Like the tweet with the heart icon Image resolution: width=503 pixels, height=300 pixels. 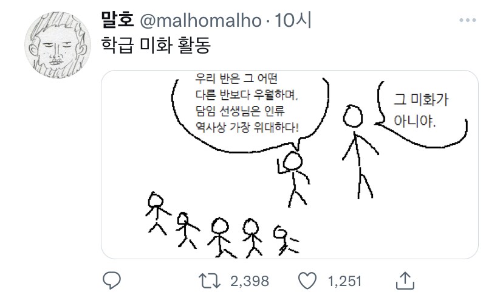309,281
